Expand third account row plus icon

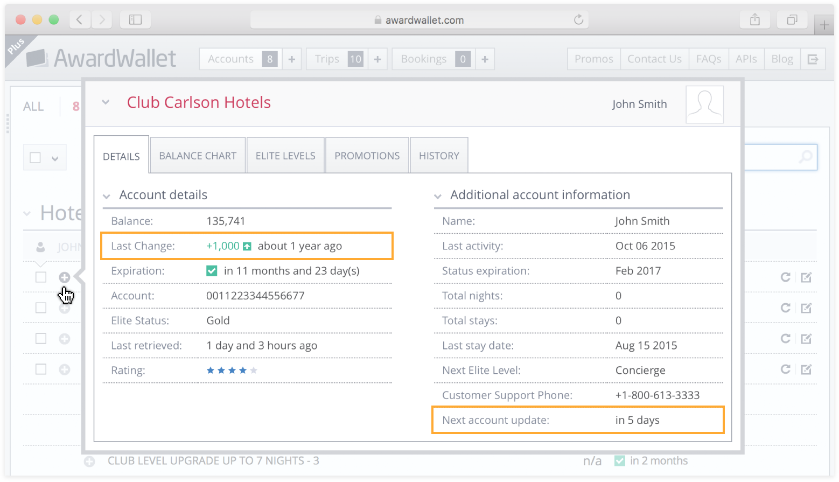point(65,339)
